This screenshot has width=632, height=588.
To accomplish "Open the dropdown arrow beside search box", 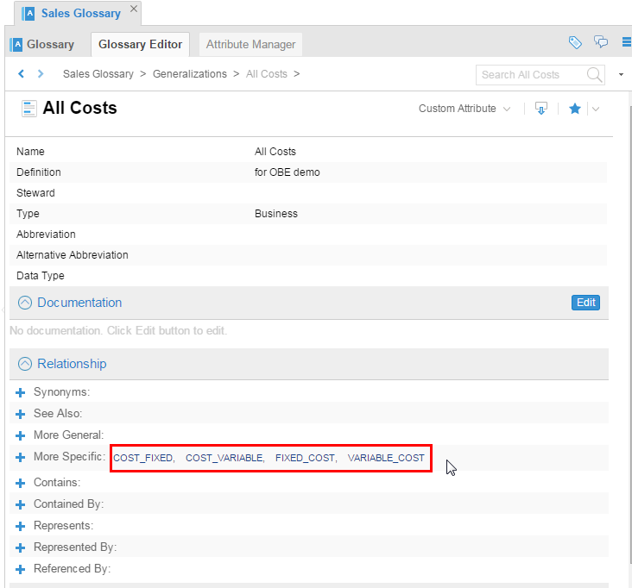I will (x=621, y=74).
